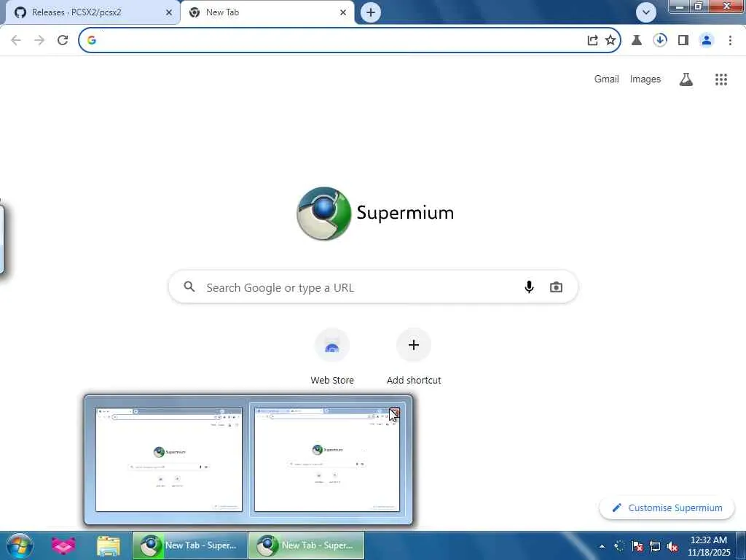Image resolution: width=746 pixels, height=560 pixels.
Task: Open a new tab with plus button
Action: tap(371, 12)
